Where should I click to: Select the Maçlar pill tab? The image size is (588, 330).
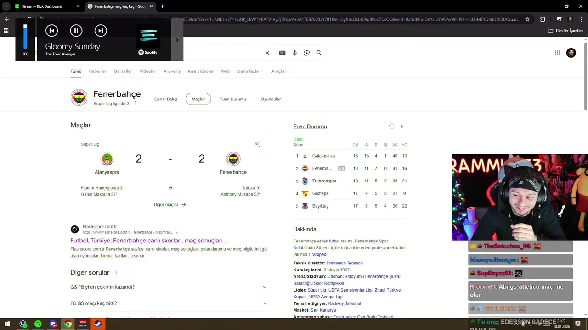click(x=198, y=99)
